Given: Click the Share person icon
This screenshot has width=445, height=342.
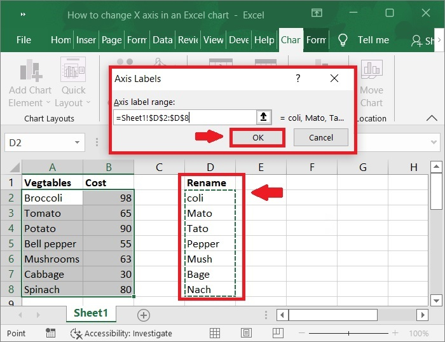Looking at the screenshot, I should (416, 41).
